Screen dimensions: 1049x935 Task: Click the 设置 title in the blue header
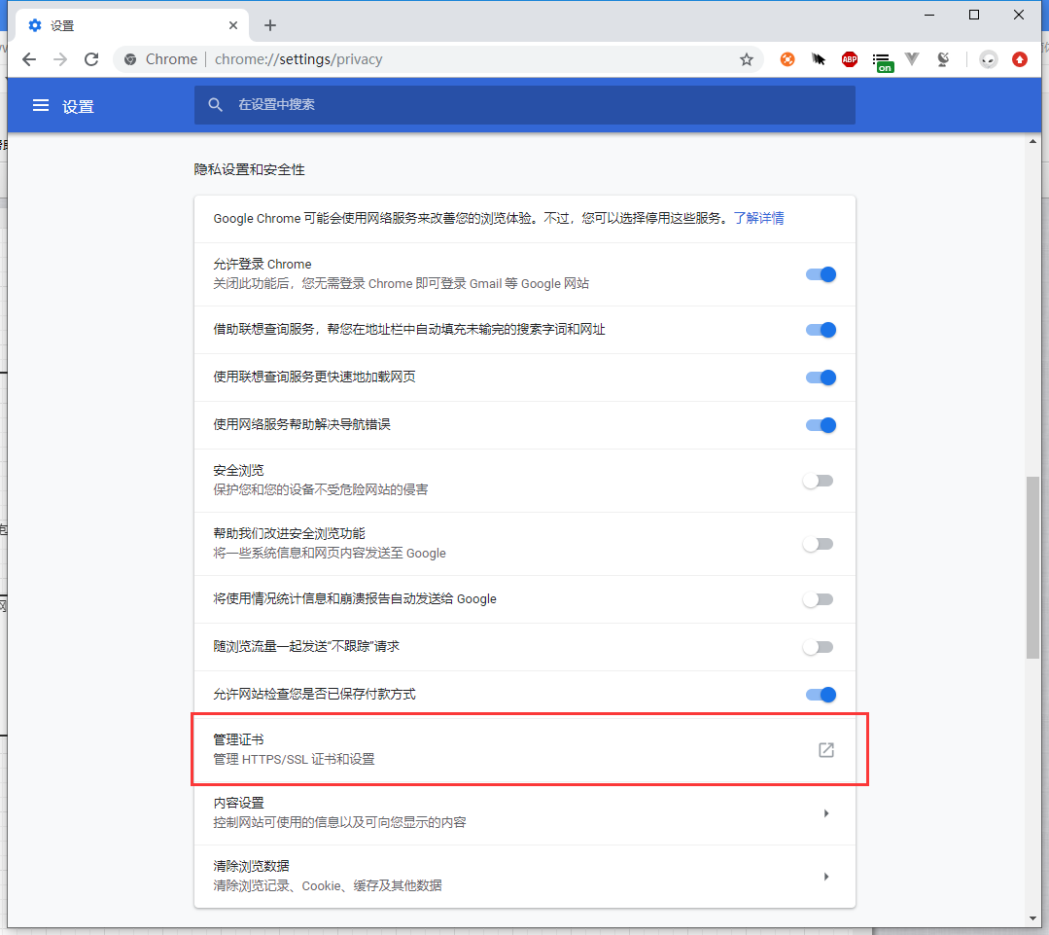coord(79,106)
